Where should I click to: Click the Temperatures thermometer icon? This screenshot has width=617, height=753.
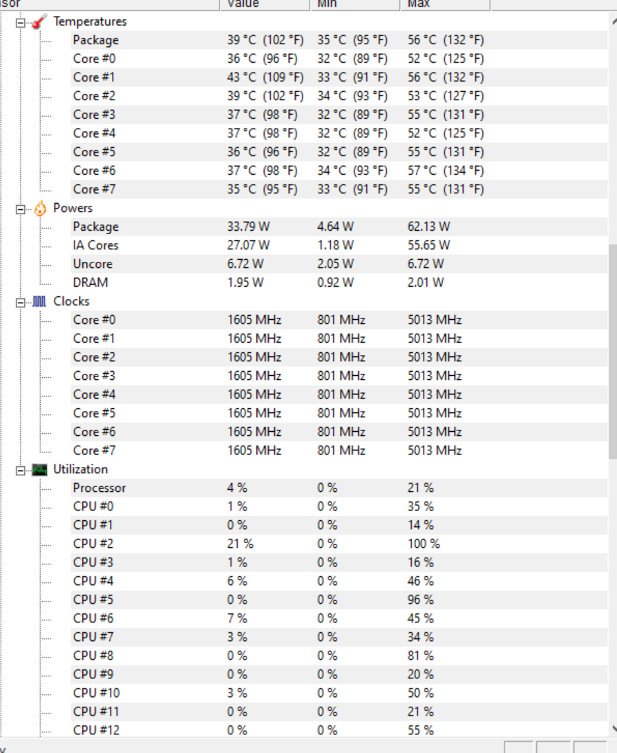[40, 21]
